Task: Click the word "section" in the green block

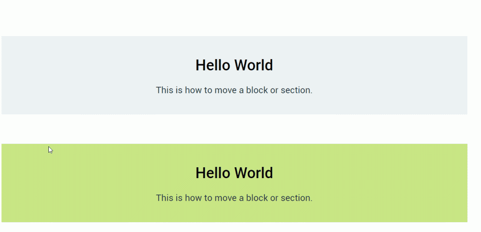Action: 296,198
